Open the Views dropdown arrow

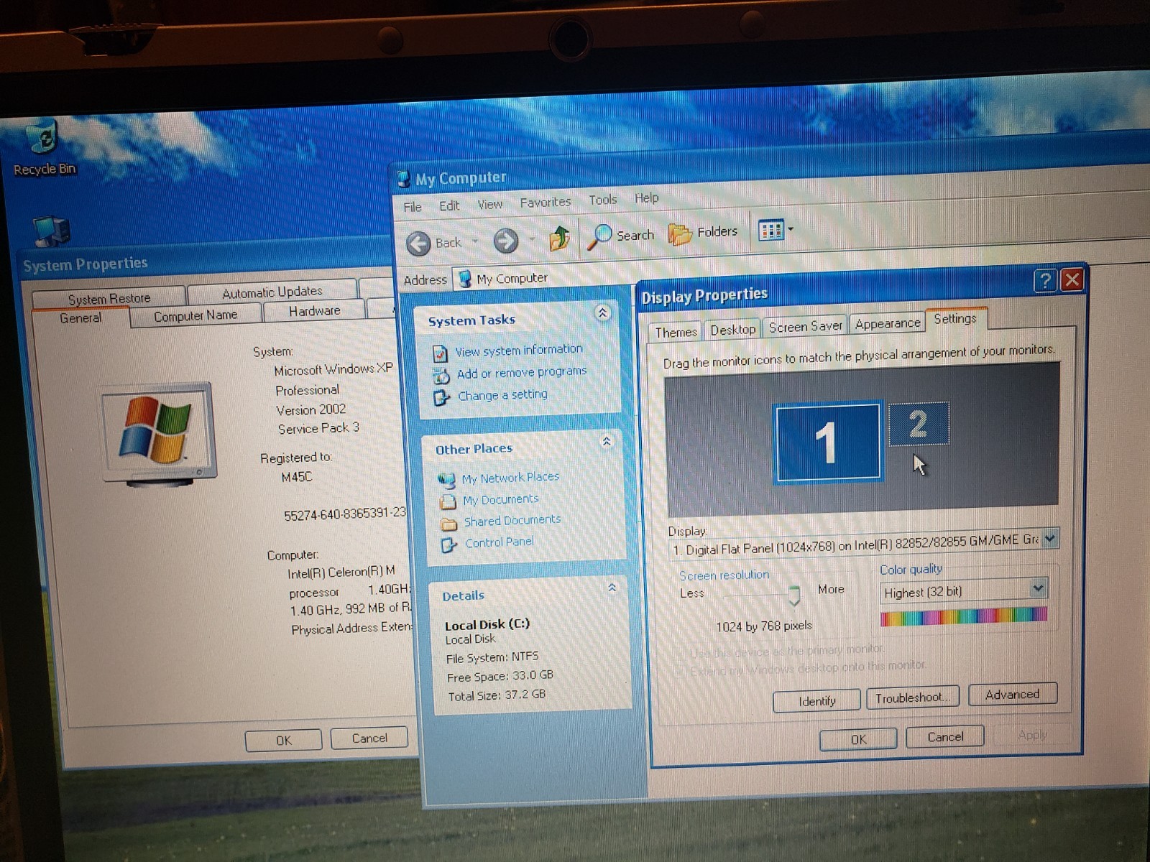[791, 229]
